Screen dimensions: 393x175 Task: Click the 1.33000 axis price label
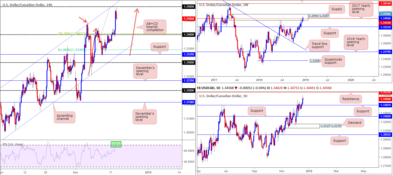click(x=188, y=62)
